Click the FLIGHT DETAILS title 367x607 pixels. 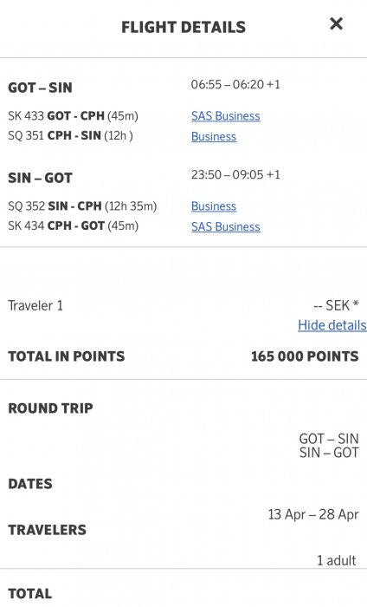[x=183, y=27]
